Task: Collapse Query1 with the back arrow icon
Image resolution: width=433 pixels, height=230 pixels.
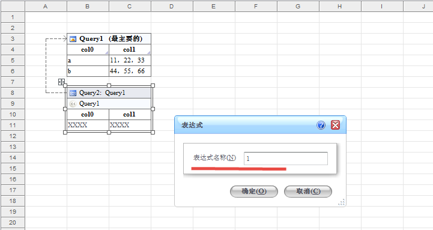Action: (73, 104)
